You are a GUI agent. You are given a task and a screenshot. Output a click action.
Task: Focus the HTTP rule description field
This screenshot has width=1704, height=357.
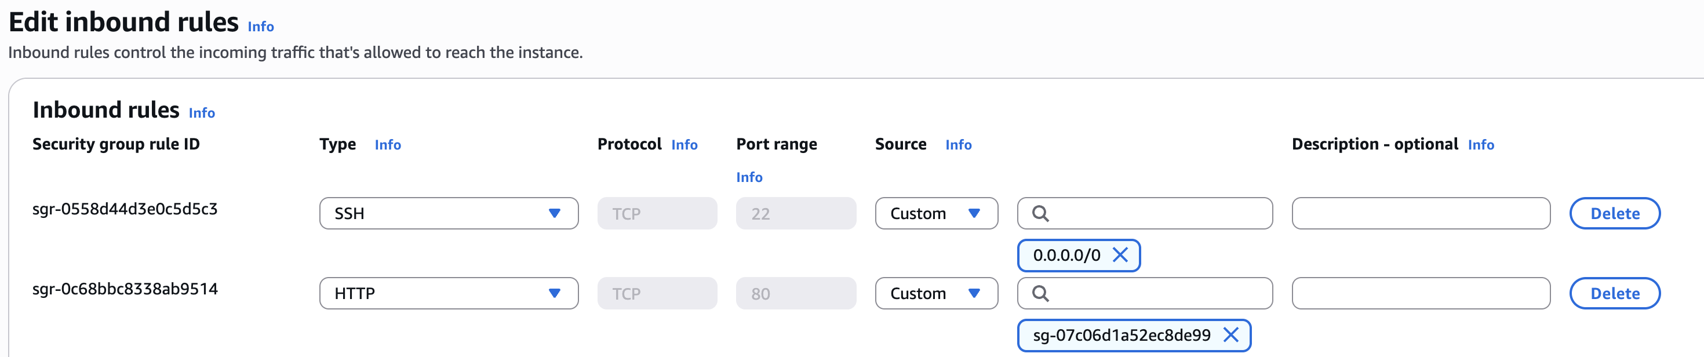[1420, 293]
